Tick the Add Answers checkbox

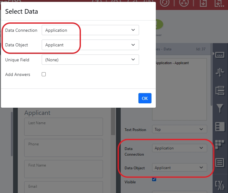click(x=44, y=74)
